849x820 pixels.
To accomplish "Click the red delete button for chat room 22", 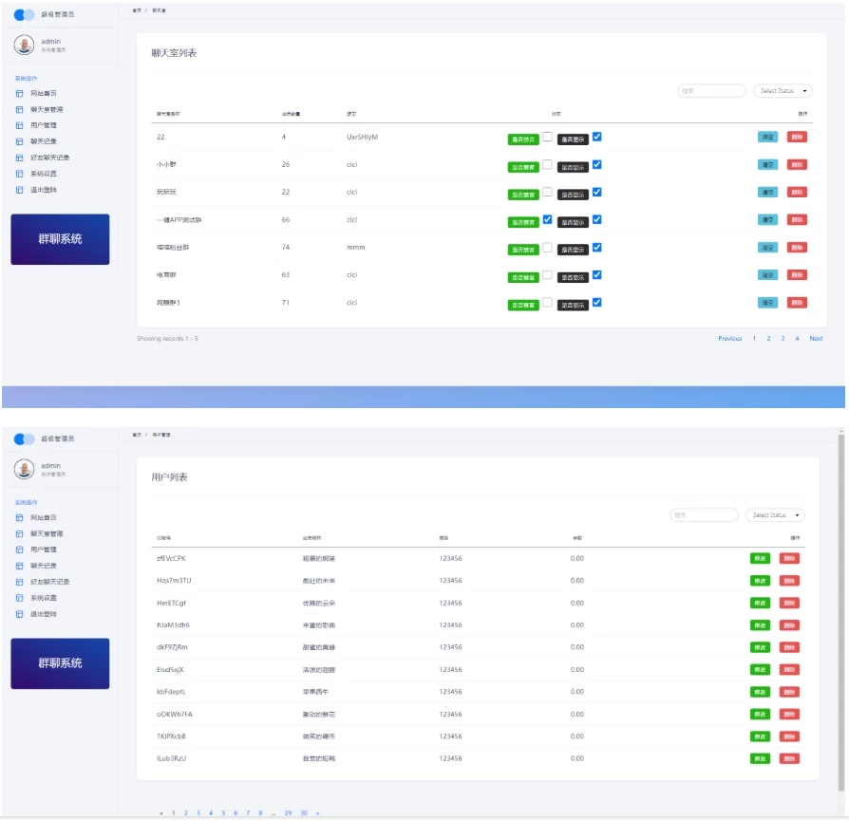I will tap(797, 137).
